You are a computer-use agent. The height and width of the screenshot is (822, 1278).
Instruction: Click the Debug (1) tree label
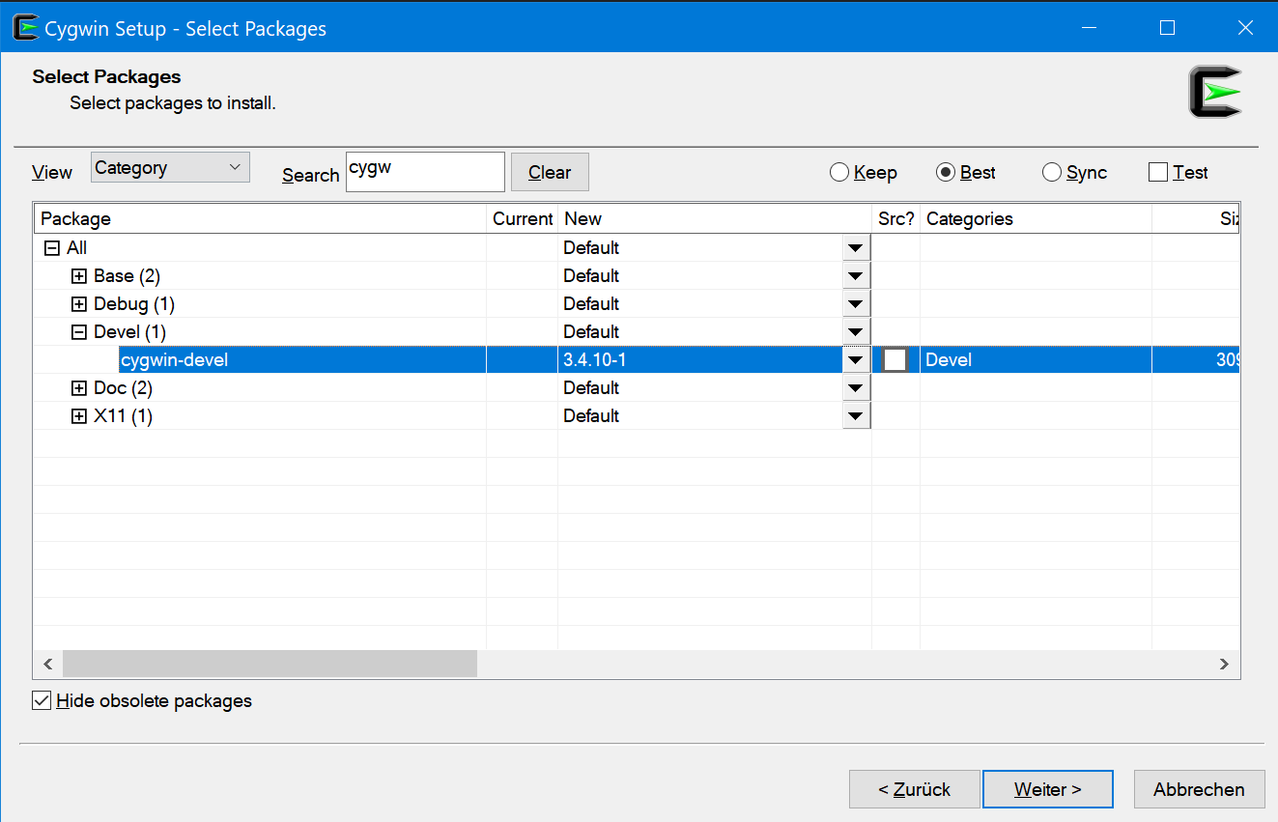pyautogui.click(x=134, y=304)
